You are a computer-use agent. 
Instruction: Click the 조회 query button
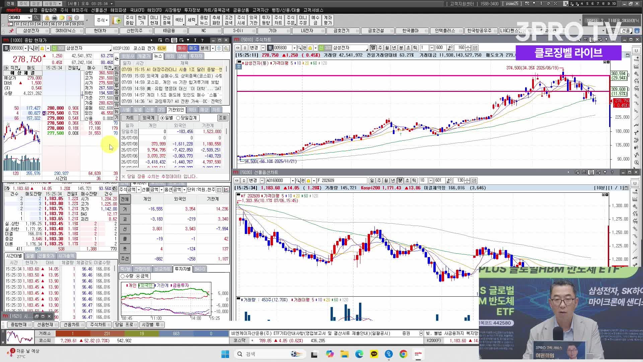[x=223, y=118]
